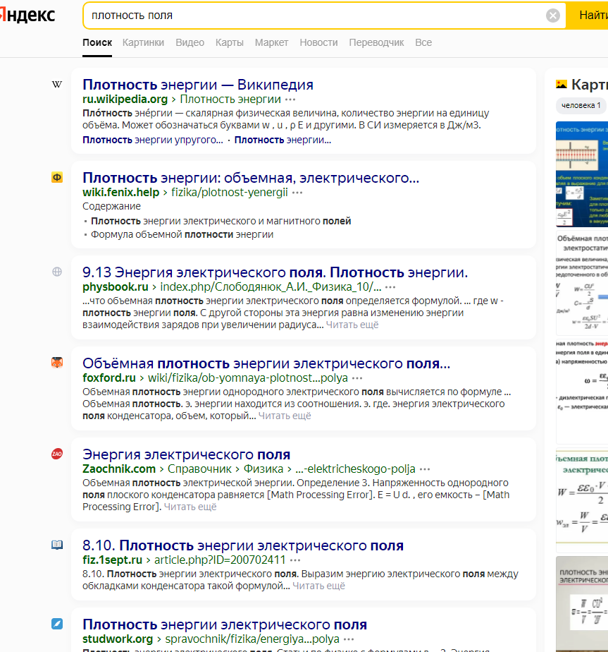The width and height of the screenshot is (608, 652).
Task: Select the 'человека 1' image filter chip
Action: point(581,106)
